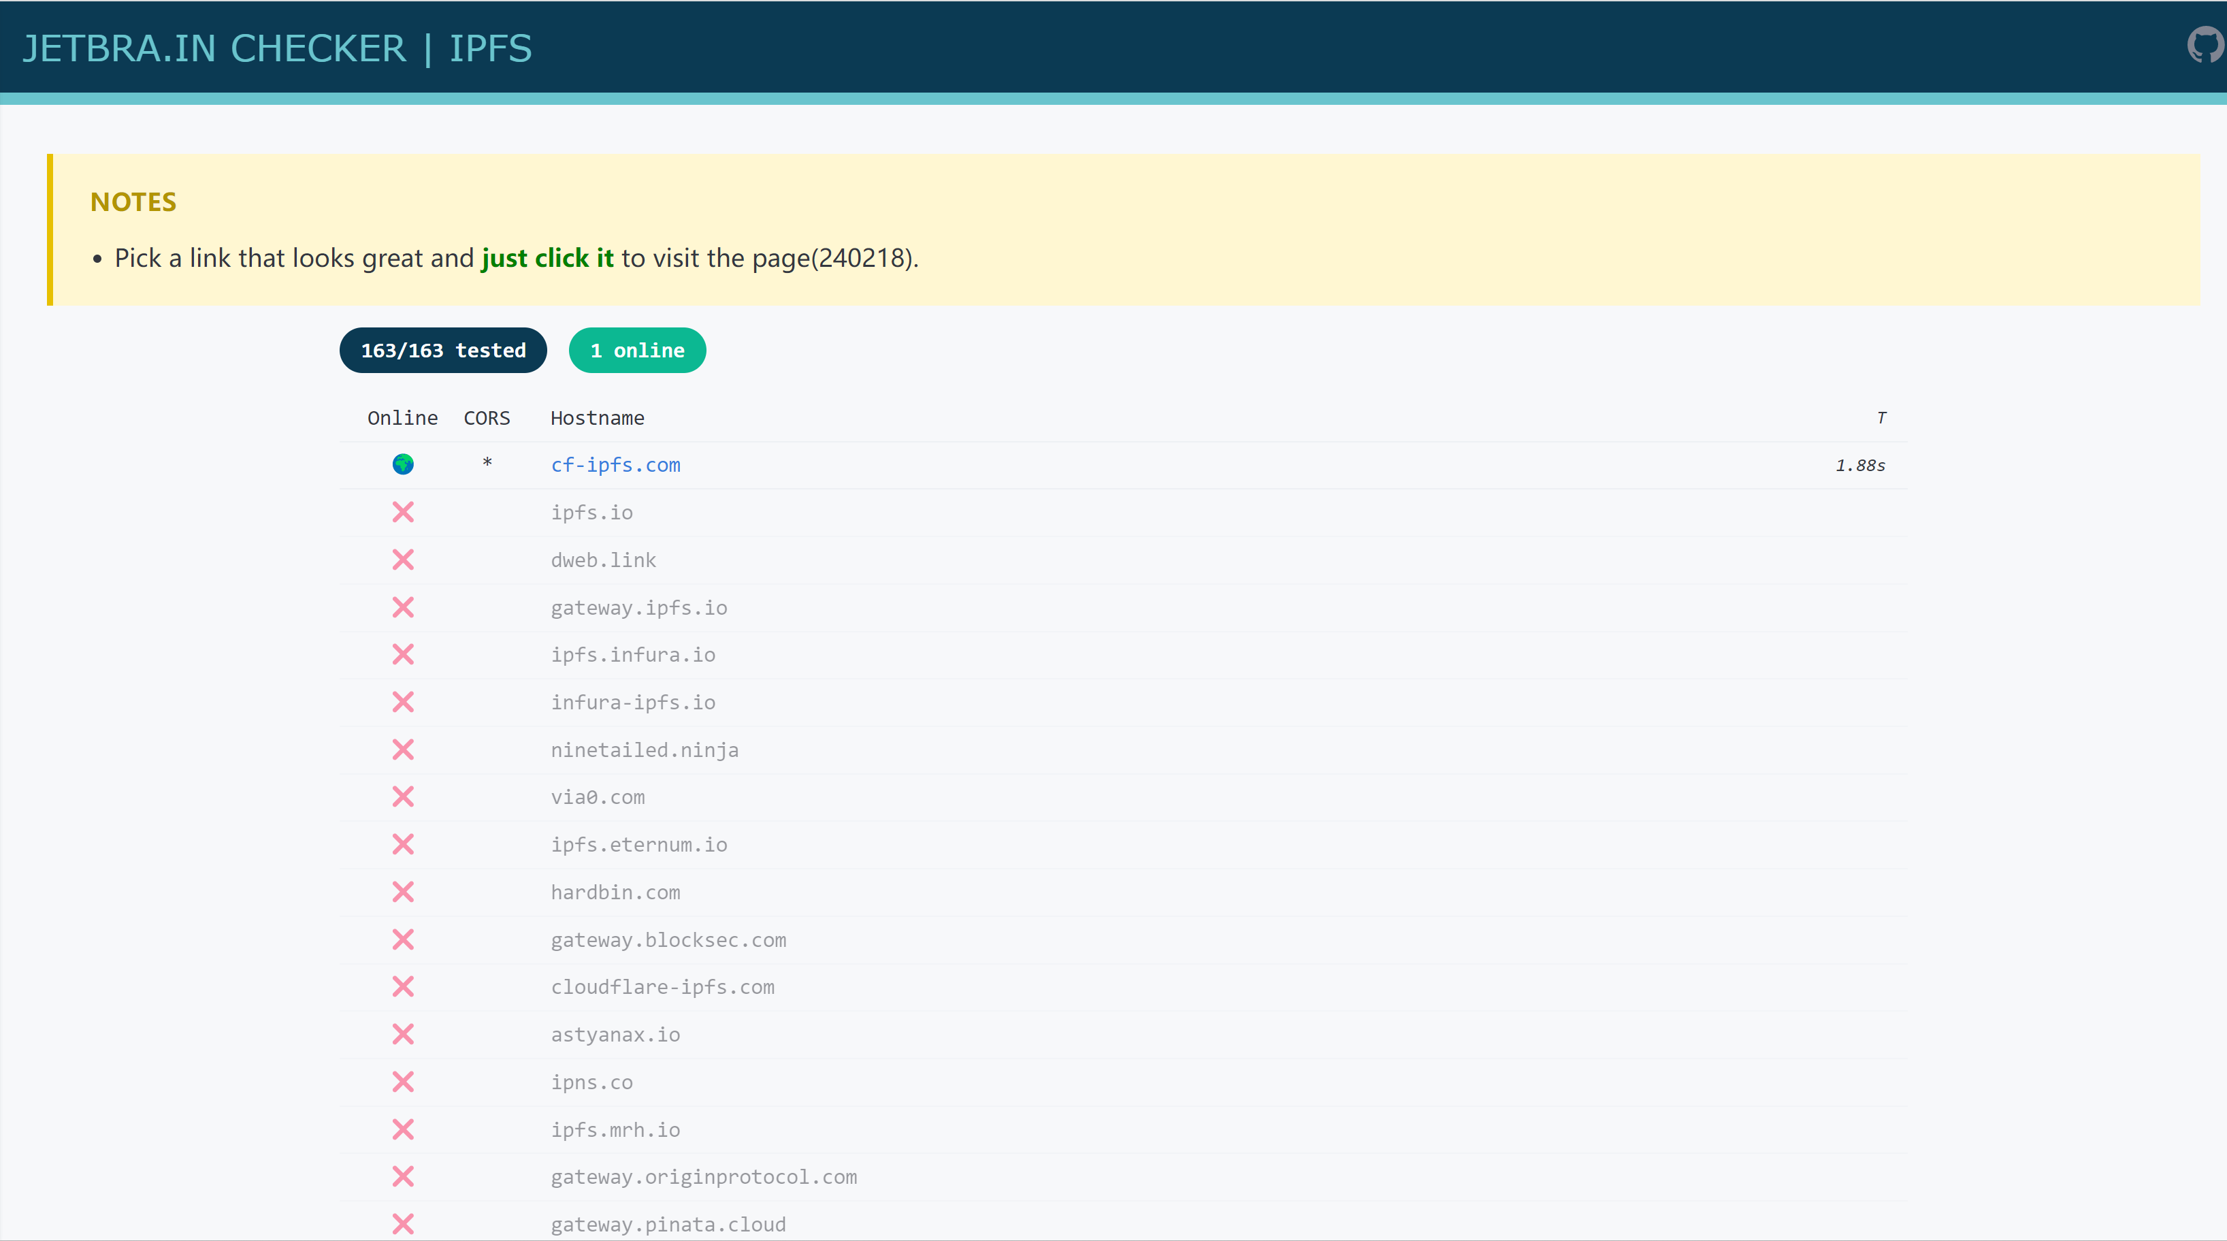Image resolution: width=2227 pixels, height=1241 pixels.
Task: Click red X icon beside cloudflare-ipfs.com
Action: coord(403,987)
